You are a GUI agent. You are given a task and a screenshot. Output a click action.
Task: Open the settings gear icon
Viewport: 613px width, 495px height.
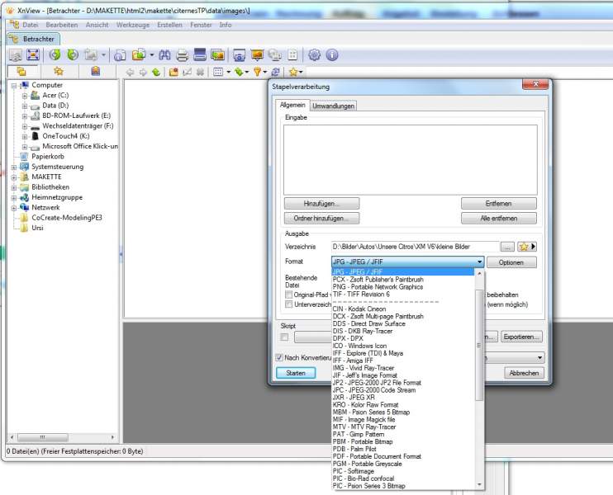coord(314,55)
